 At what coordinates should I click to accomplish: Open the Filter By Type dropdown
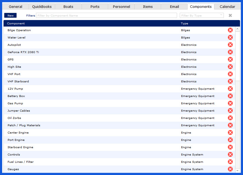coord(202,15)
